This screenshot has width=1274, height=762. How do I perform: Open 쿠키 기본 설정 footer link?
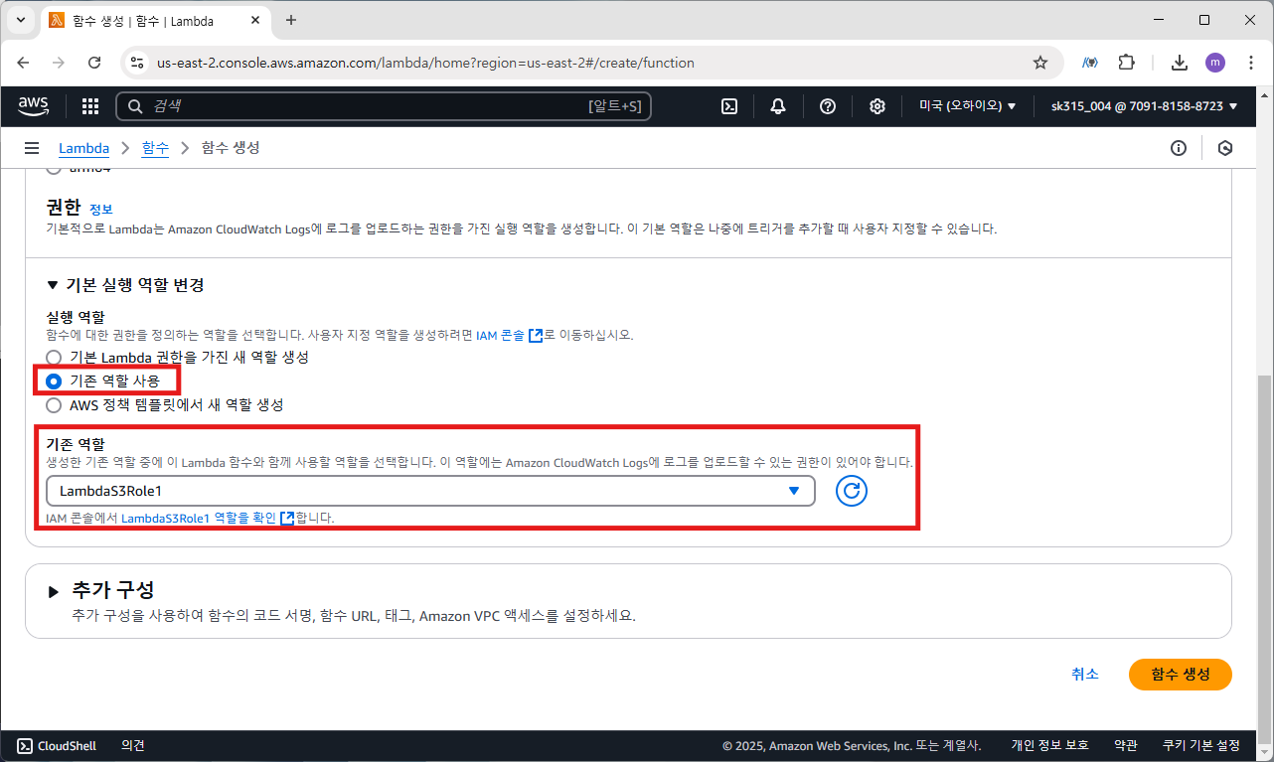point(1201,745)
